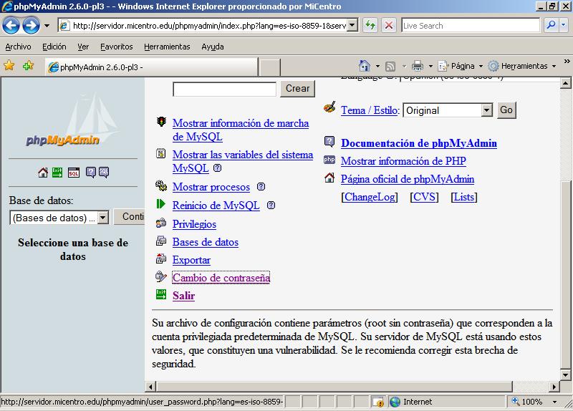The width and height of the screenshot is (573, 411).
Task: Click the green Exit icon in sidebar
Action: 57,172
